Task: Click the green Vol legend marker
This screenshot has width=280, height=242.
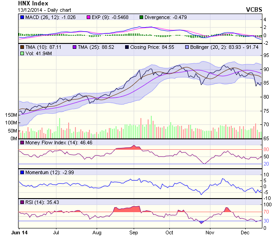Action: 22,53
